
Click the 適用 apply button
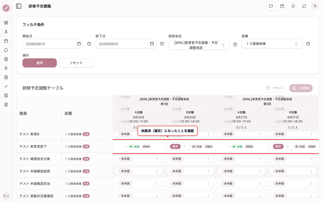coord(40,63)
